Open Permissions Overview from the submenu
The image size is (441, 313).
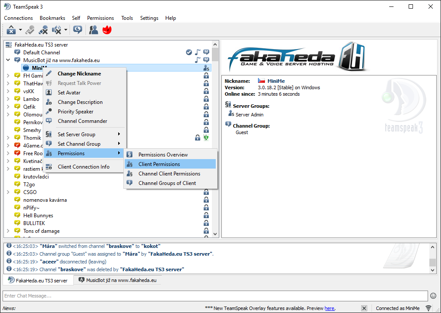(x=170, y=154)
